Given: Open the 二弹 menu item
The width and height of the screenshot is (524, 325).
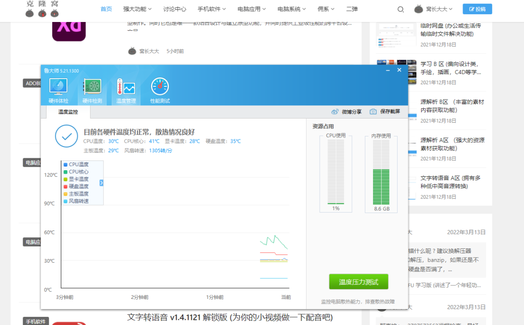Looking at the screenshot, I should coord(352,9).
